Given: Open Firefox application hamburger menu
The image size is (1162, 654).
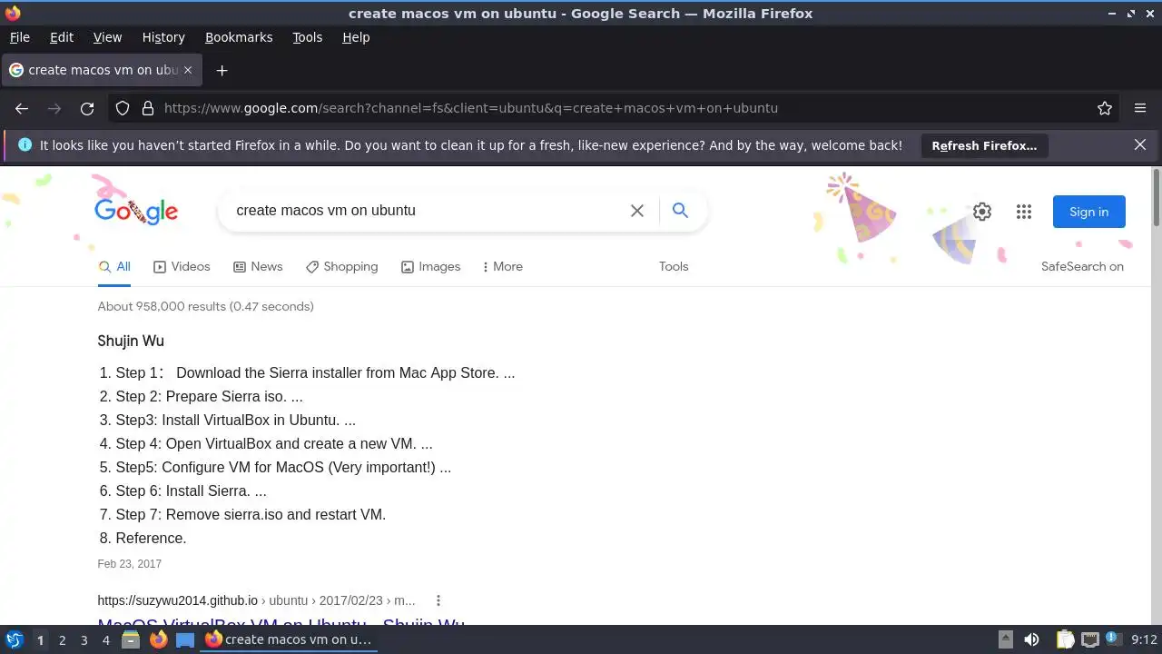Looking at the screenshot, I should coord(1140,108).
